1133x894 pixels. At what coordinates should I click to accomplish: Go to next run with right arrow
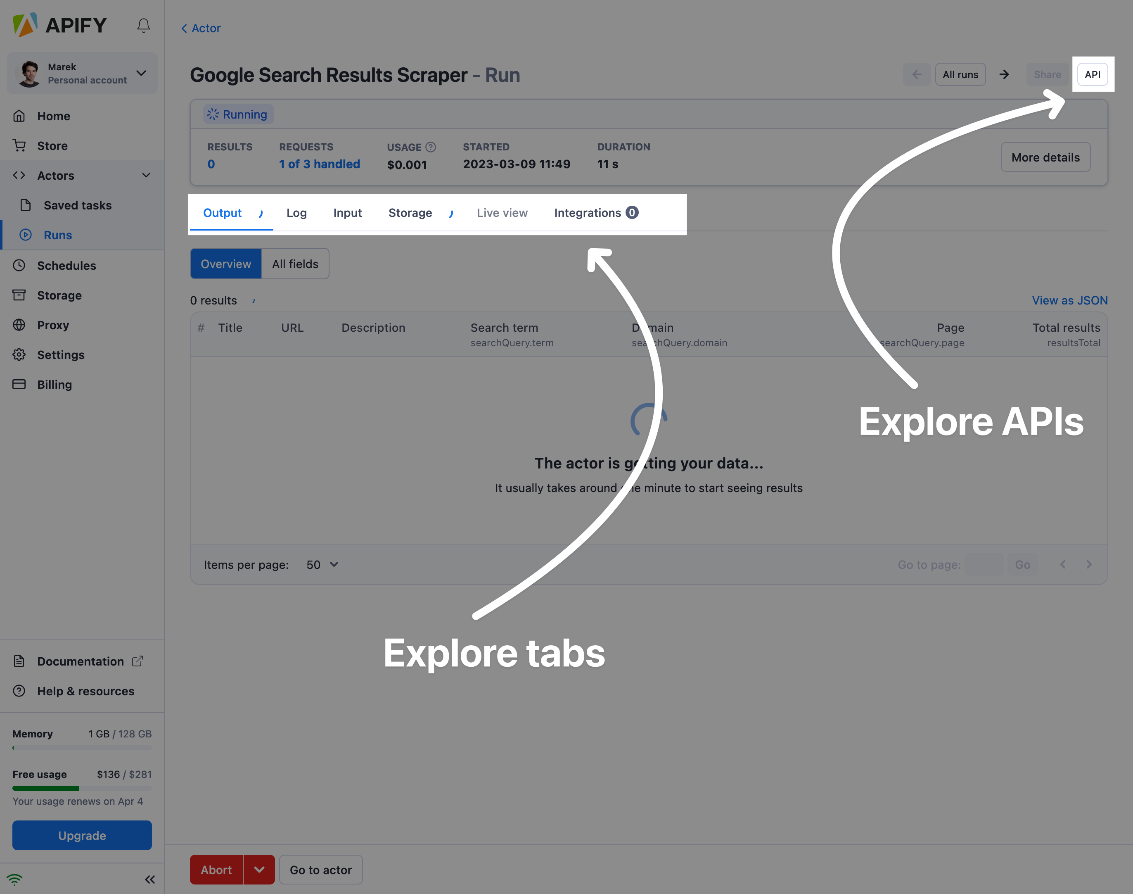click(x=1004, y=74)
